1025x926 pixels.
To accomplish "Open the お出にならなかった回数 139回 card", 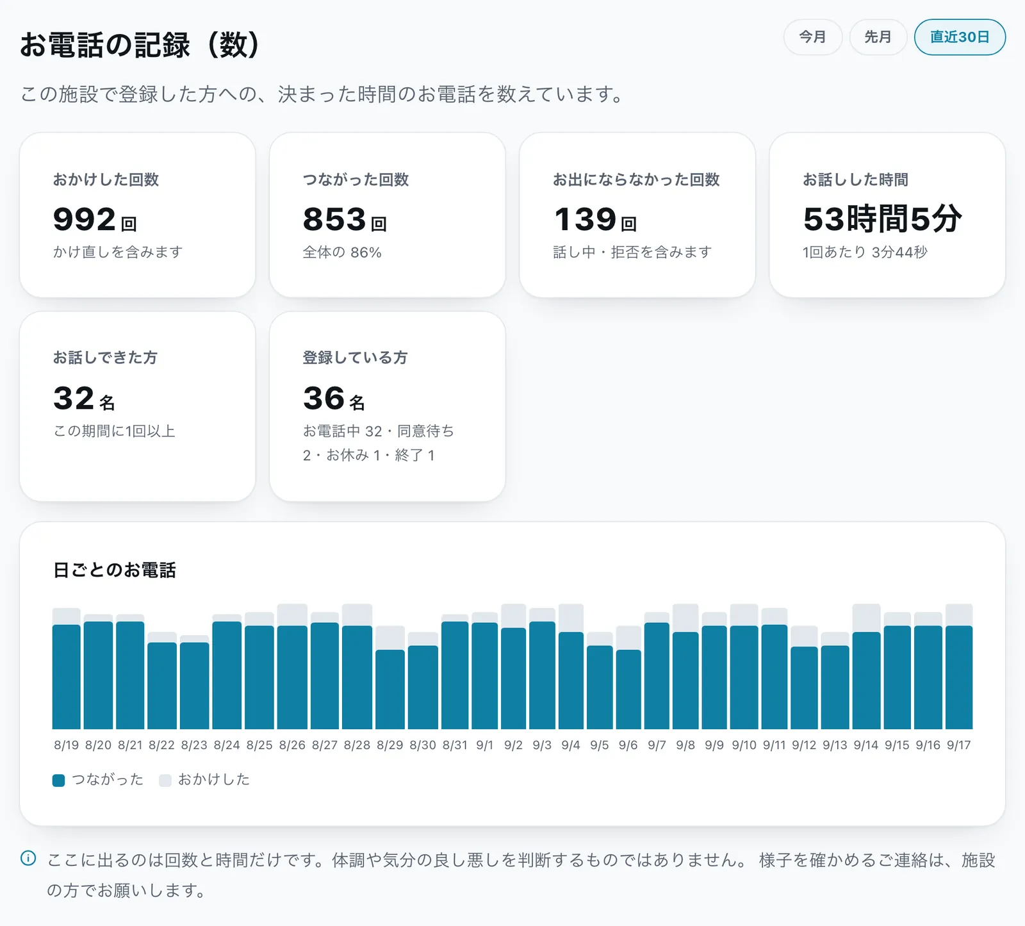I will point(637,215).
